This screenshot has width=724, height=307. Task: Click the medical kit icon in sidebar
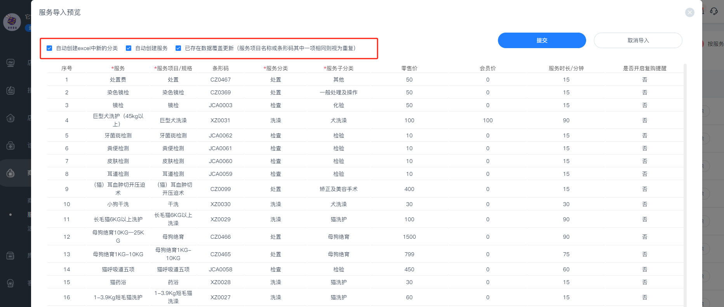click(10, 146)
